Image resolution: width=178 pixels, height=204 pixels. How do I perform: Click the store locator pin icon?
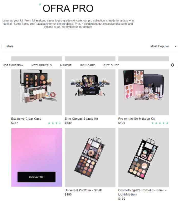(x=172, y=65)
